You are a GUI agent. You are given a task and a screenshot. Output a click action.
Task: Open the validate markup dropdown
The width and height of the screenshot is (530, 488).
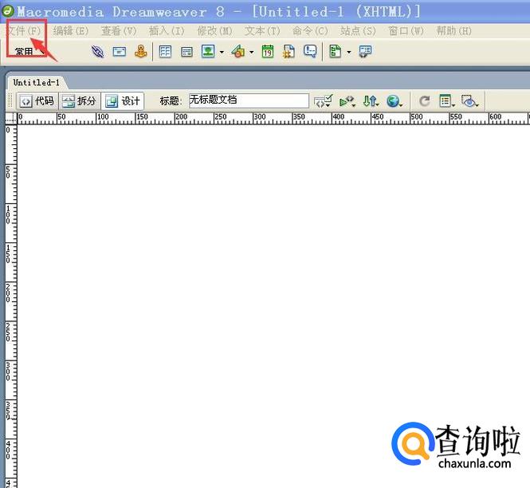(x=347, y=101)
